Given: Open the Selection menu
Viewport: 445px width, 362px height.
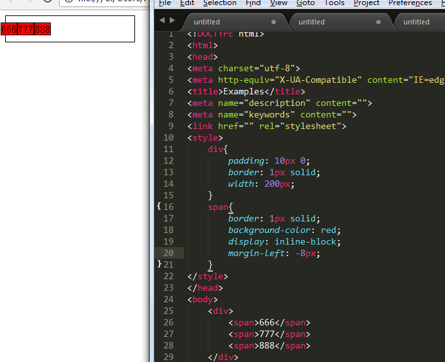Looking at the screenshot, I should 220,3.
